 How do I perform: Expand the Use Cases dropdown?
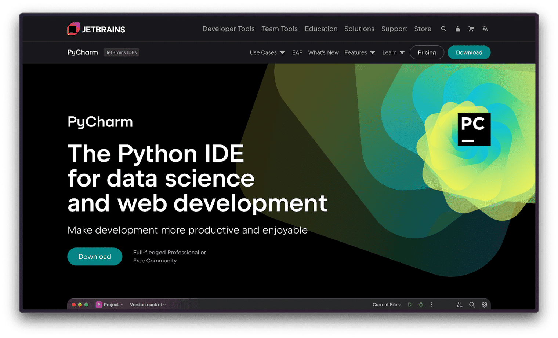267,52
